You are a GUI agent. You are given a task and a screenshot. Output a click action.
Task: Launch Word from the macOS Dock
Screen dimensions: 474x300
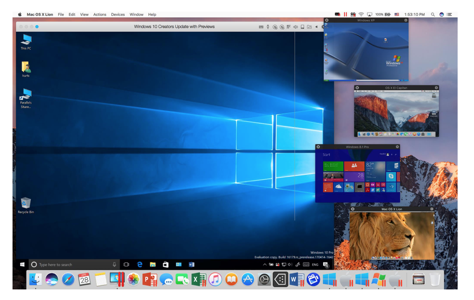click(297, 279)
